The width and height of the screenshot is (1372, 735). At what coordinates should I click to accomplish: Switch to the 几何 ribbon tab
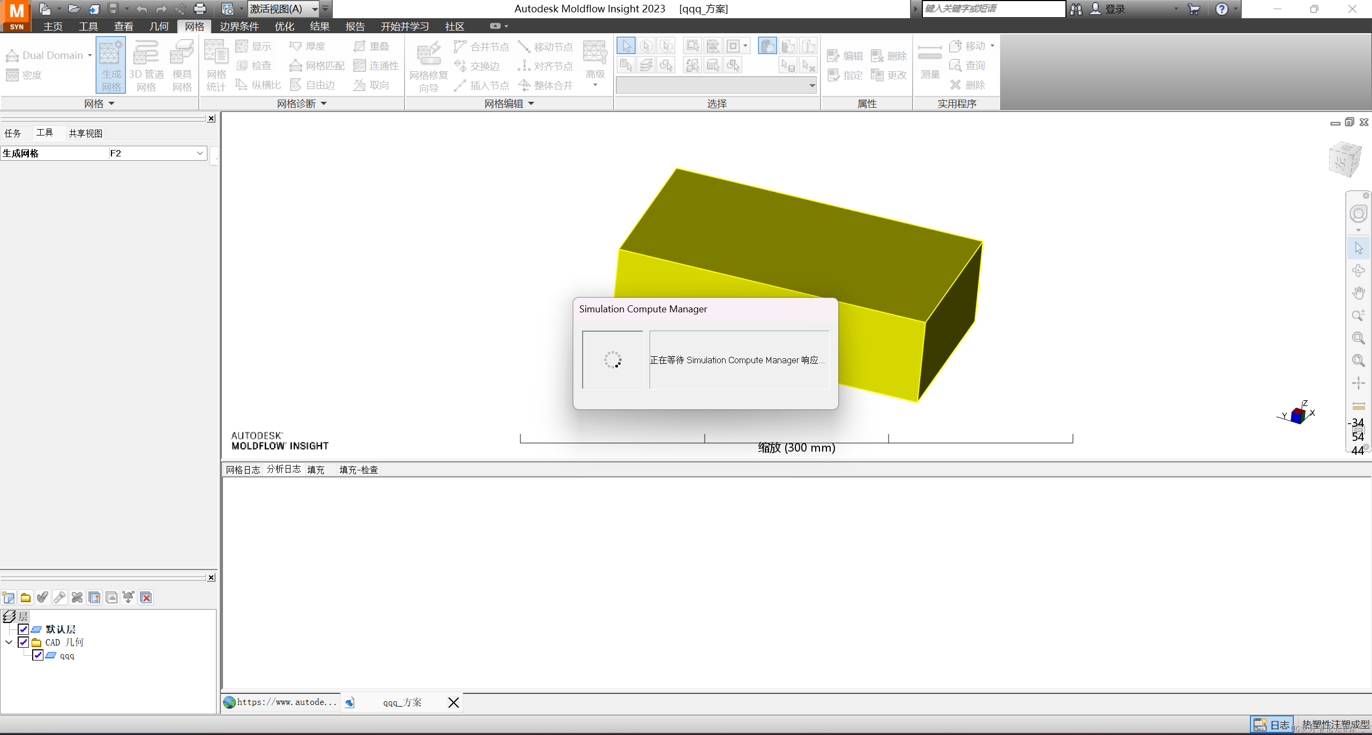click(x=159, y=26)
